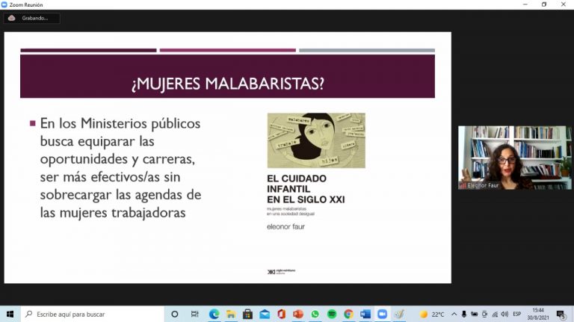Screen dimensions: 574x322
Task: Click the network Wi-Fi tray icon
Action: tap(495, 314)
